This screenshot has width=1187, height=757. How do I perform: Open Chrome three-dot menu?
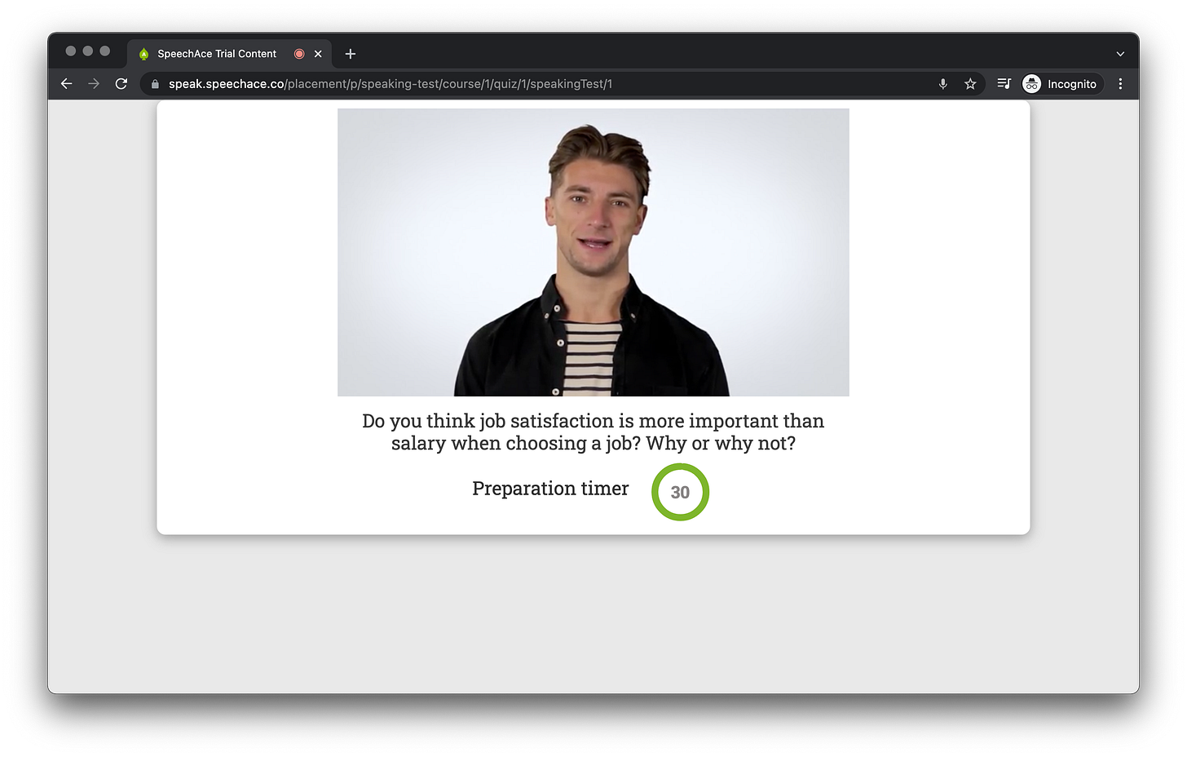[1120, 84]
